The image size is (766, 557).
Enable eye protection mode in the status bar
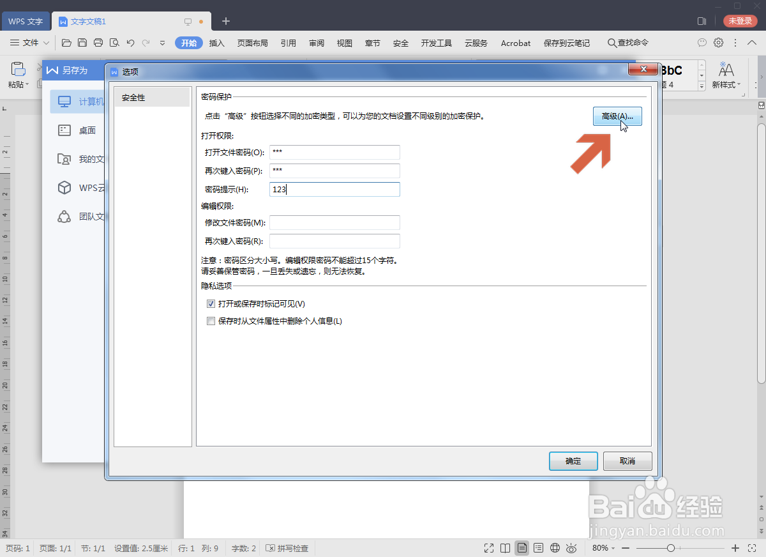571,548
